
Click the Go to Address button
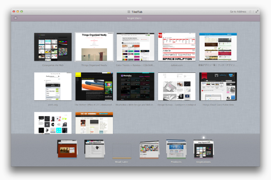(238, 11)
